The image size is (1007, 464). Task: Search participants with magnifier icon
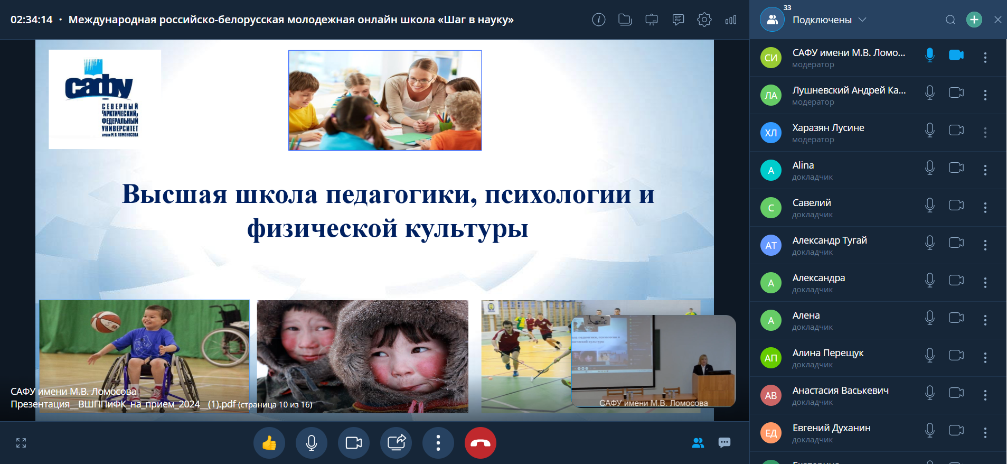point(950,20)
